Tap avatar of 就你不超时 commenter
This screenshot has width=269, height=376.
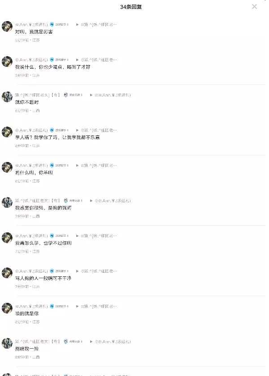click(x=7, y=97)
